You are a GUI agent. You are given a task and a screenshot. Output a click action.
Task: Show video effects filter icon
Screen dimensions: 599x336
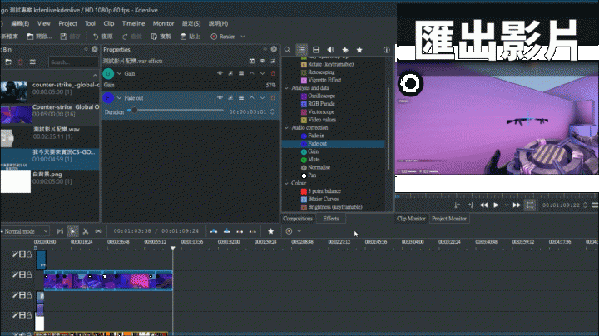316,50
